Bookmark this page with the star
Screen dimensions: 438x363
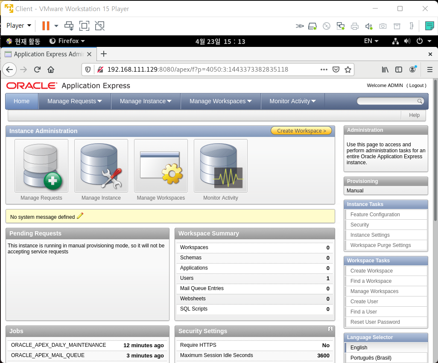[348, 70]
